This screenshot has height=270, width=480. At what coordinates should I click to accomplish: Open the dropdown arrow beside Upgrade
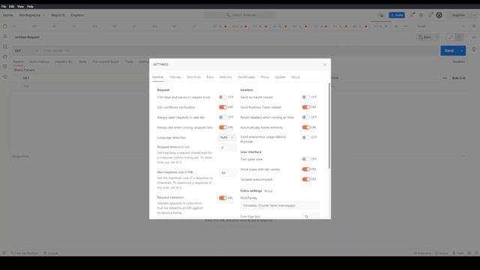pos(475,15)
